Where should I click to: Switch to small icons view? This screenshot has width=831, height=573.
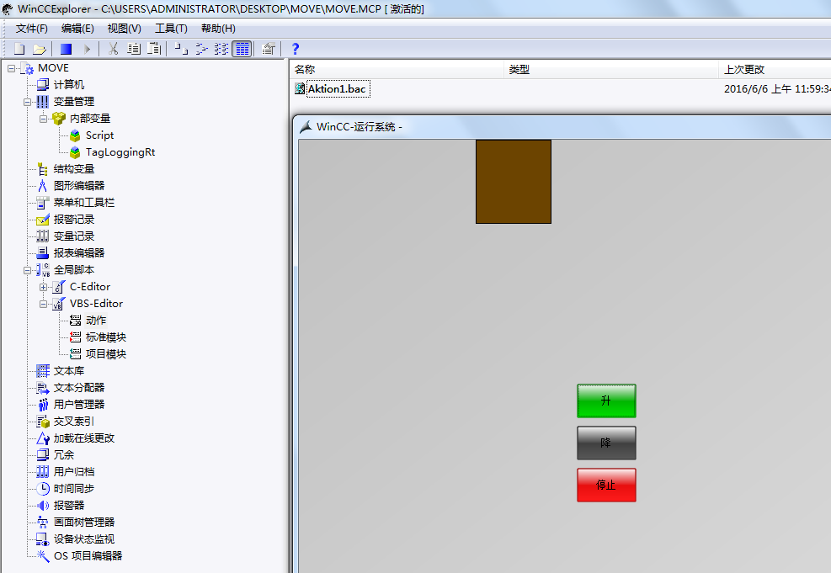click(x=201, y=49)
